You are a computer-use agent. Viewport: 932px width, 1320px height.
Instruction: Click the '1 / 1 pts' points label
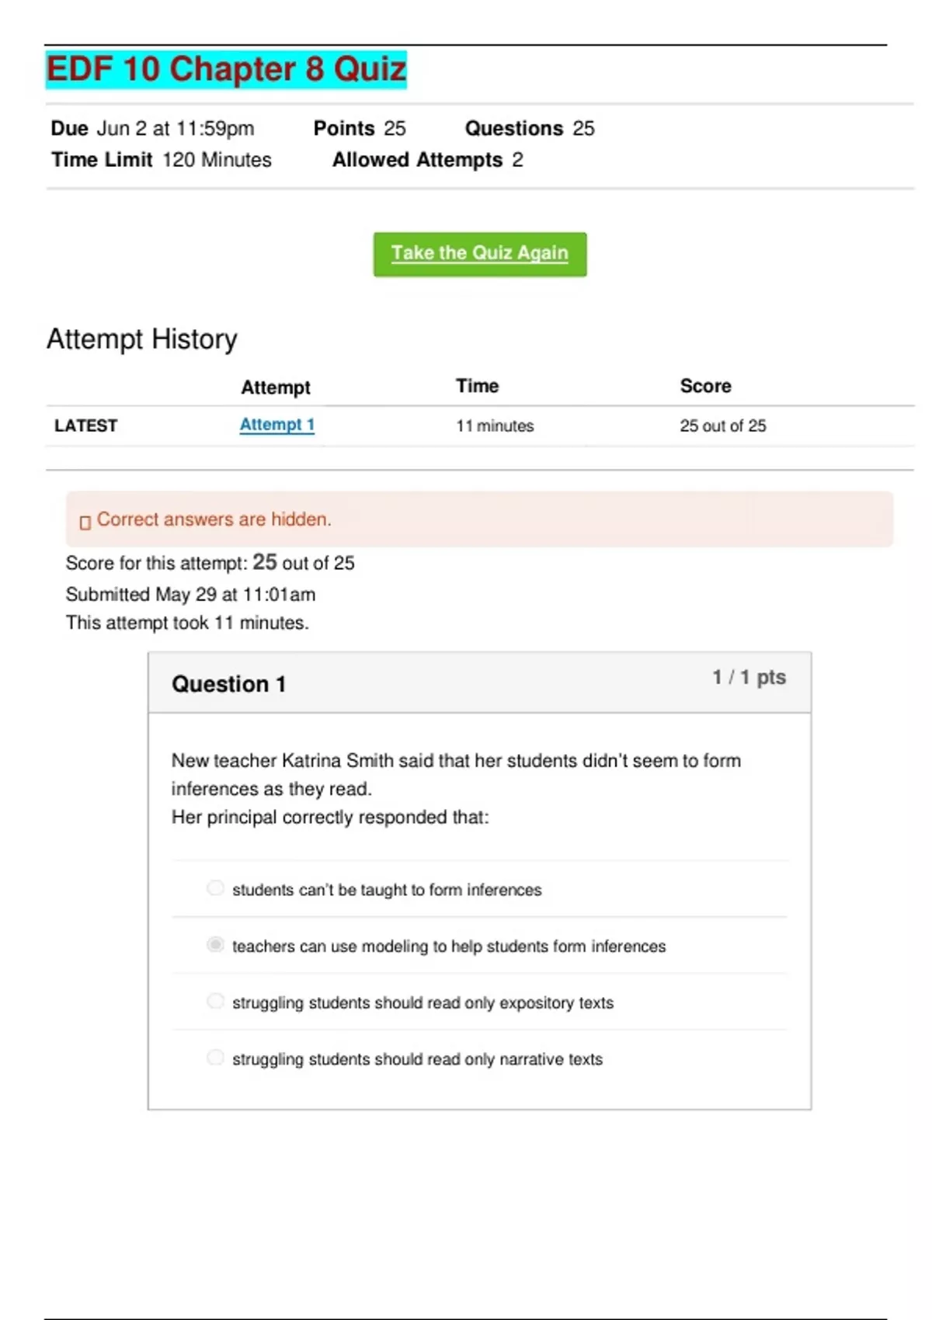[x=749, y=678]
